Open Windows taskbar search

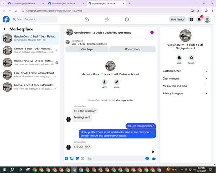coord(12,170)
